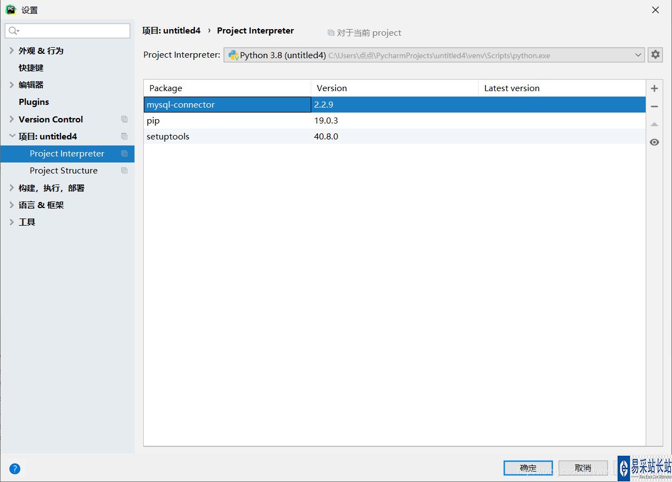672x482 pixels.
Task: Select Project Interpreter in settings tree
Action: [x=67, y=154]
